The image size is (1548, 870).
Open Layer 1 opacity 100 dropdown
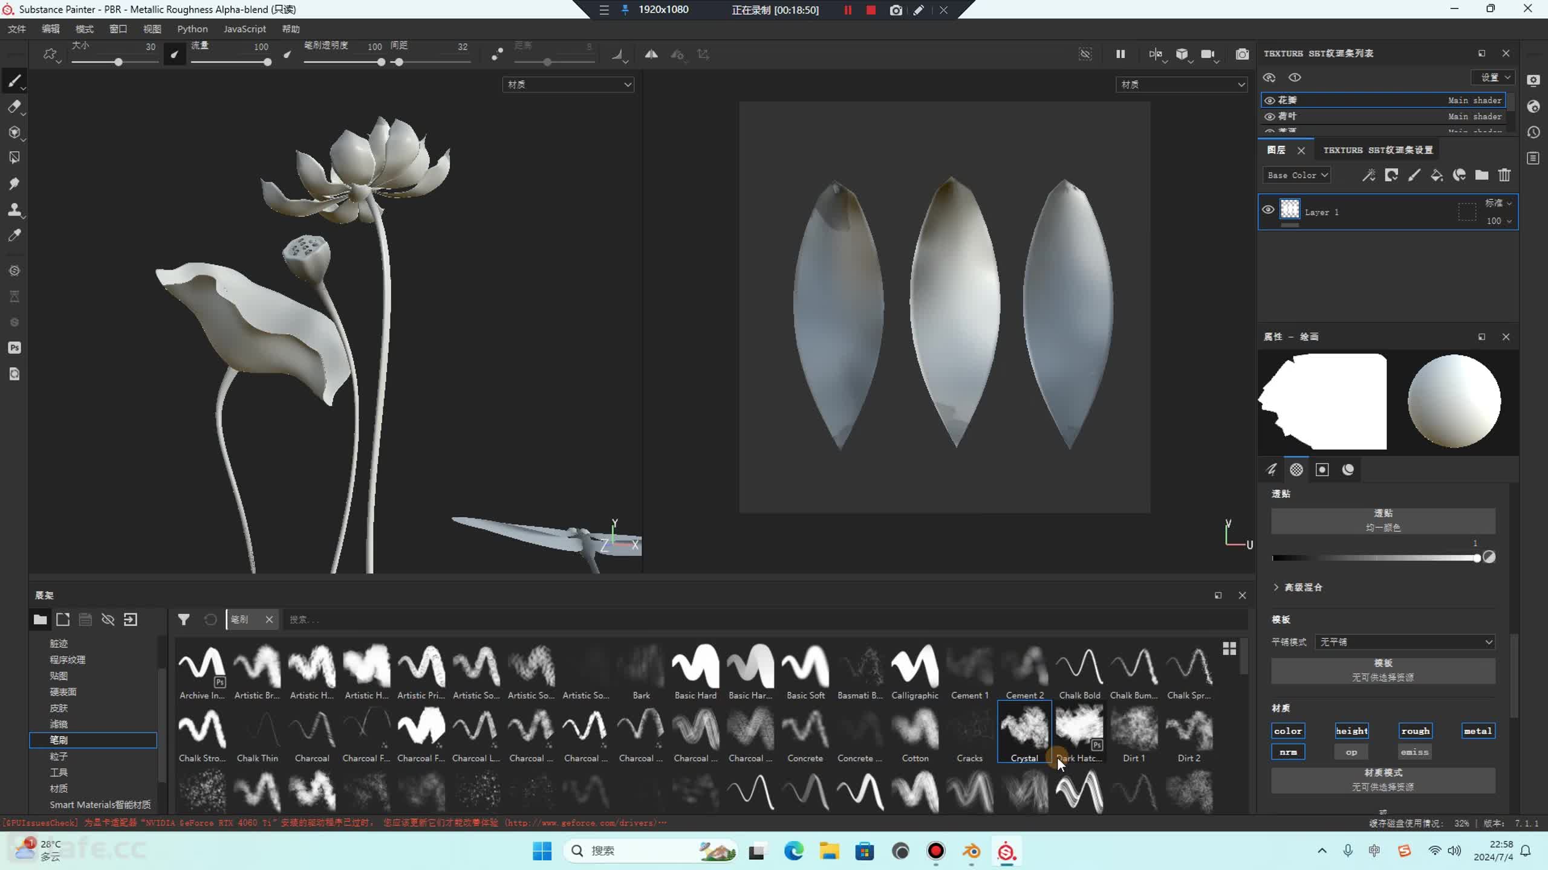1499,221
